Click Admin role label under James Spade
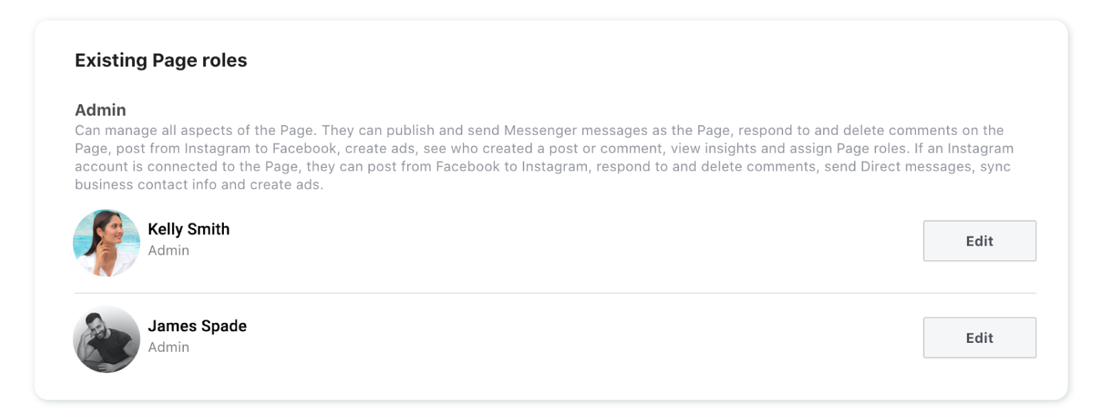 (169, 347)
